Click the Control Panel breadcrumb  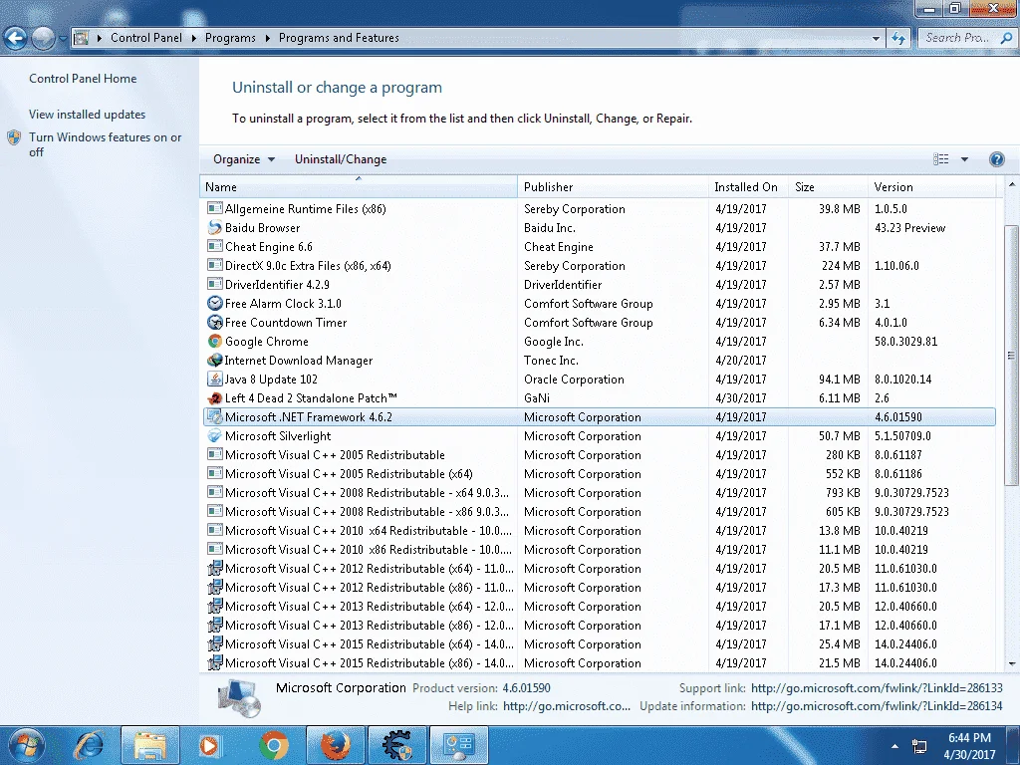tap(146, 38)
